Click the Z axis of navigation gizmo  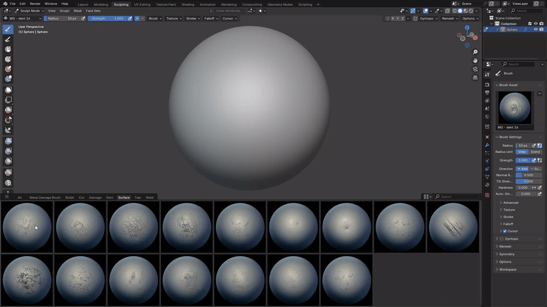pos(467,27)
